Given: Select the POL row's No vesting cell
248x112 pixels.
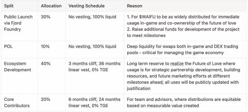Looking at the screenshot, I should click(x=92, y=46).
